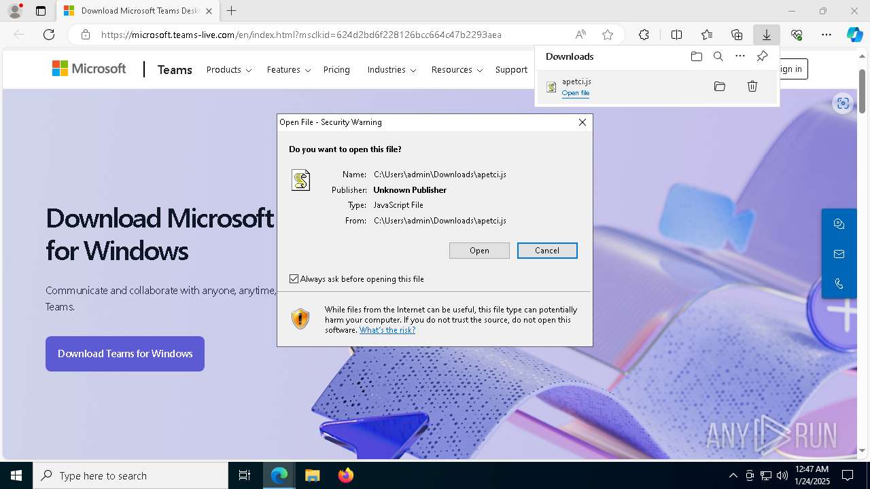Expand the Features menu

pos(289,69)
